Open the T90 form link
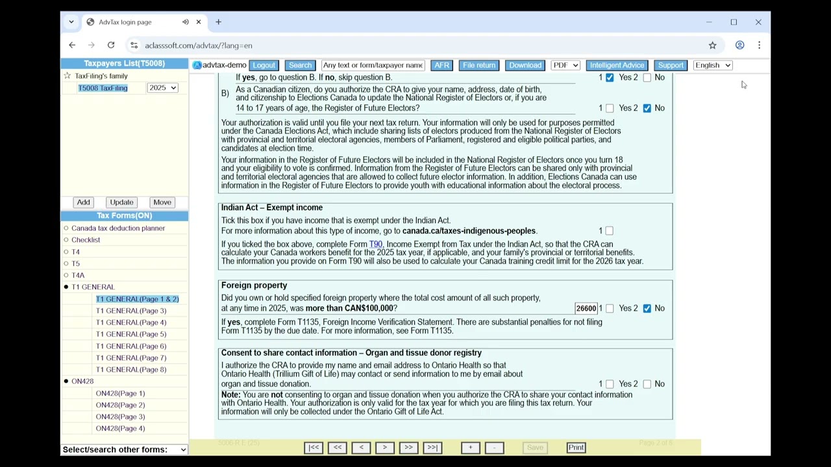The image size is (831, 467). point(376,245)
